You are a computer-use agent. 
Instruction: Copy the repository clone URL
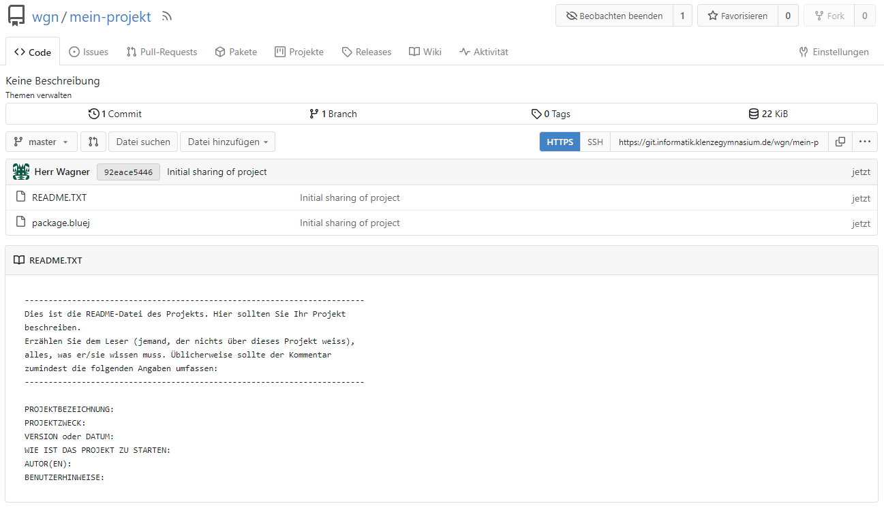click(x=840, y=142)
